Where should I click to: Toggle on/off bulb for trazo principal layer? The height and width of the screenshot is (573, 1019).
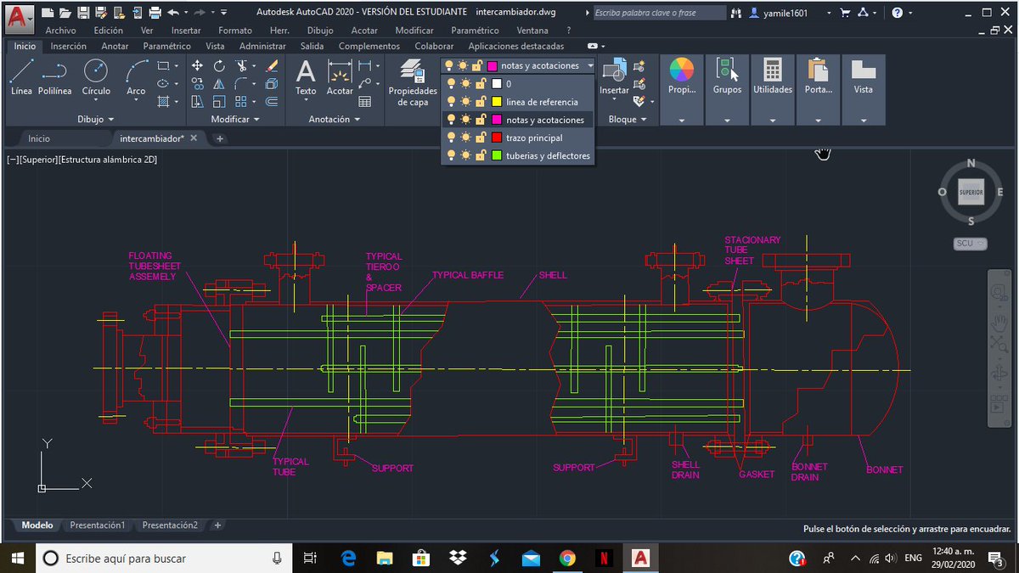pos(451,138)
